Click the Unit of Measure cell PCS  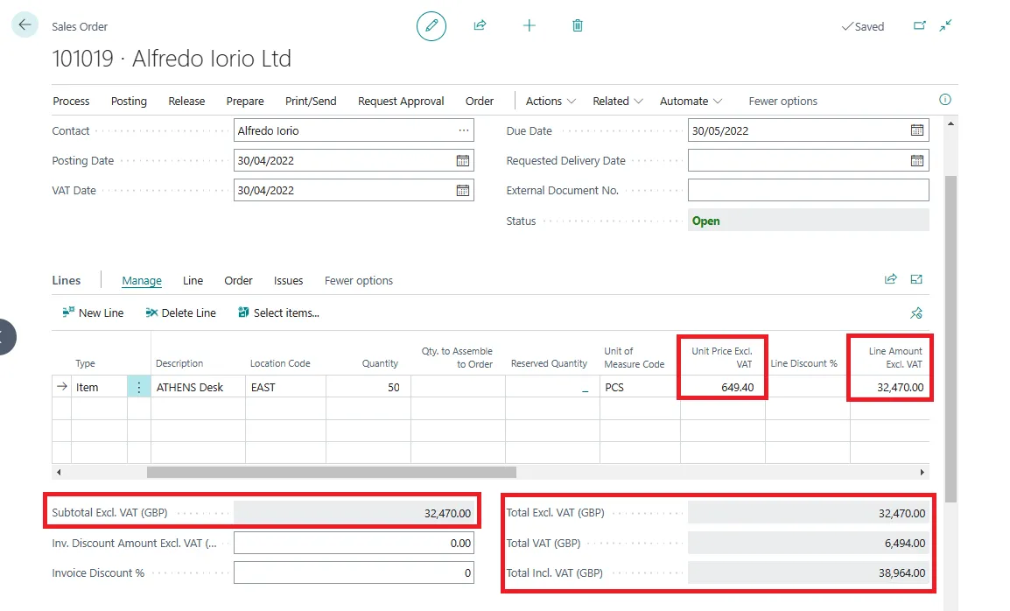[x=640, y=387]
